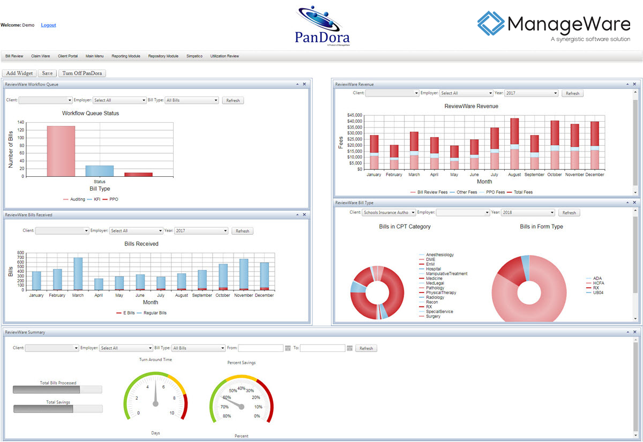Click the August bar in Revenue chart
Screen dimensions: 643x442
point(514,144)
